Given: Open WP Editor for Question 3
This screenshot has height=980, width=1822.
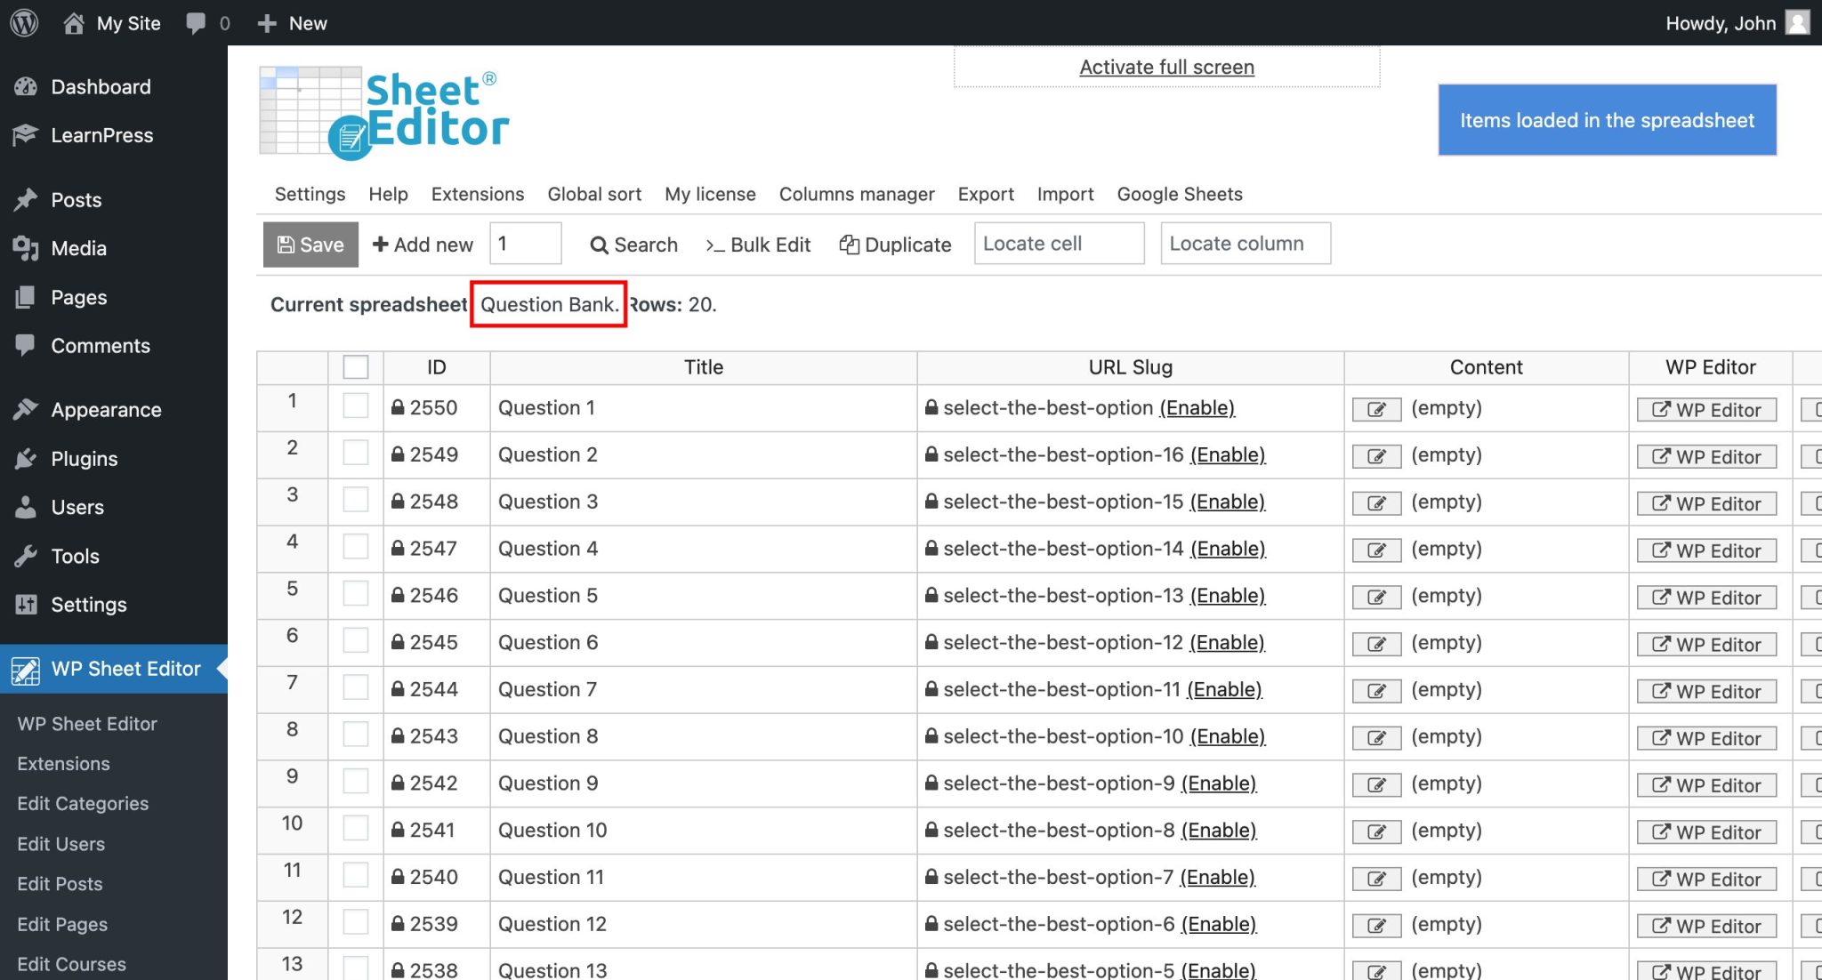Looking at the screenshot, I should [1705, 502].
